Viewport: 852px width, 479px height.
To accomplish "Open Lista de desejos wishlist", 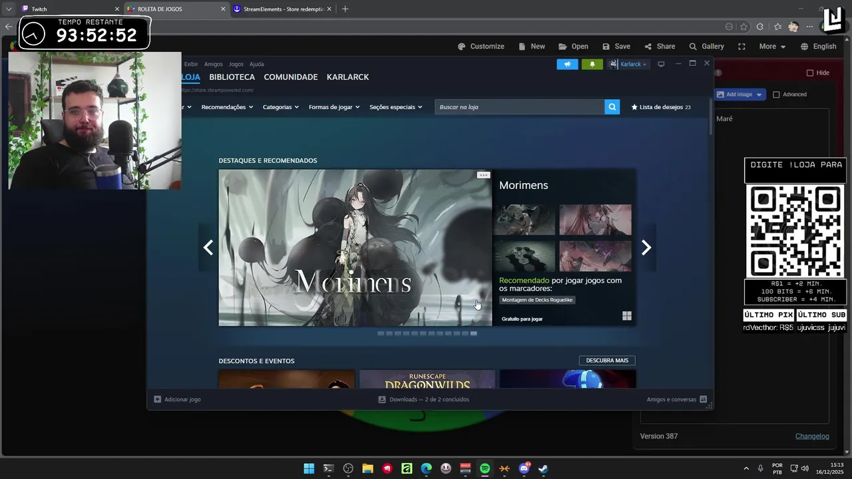I will 660,107.
